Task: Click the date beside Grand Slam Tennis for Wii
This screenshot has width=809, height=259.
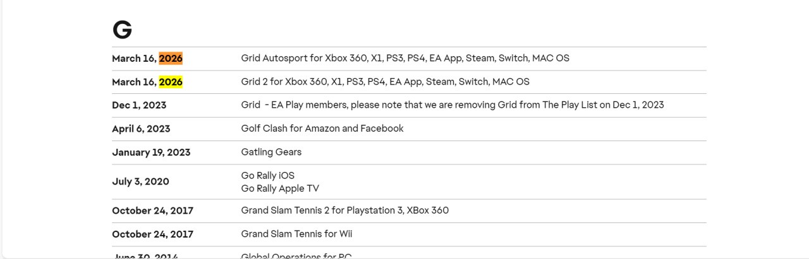Action: pos(152,234)
